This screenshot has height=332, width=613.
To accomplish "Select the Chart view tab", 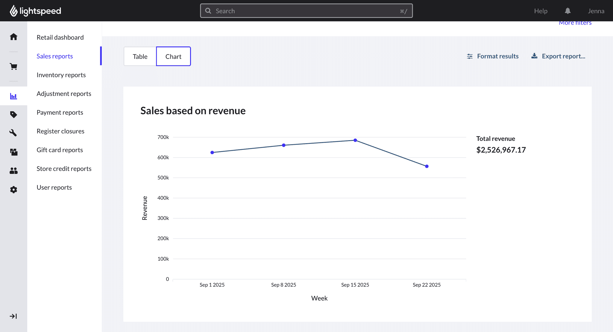I will coord(173,56).
